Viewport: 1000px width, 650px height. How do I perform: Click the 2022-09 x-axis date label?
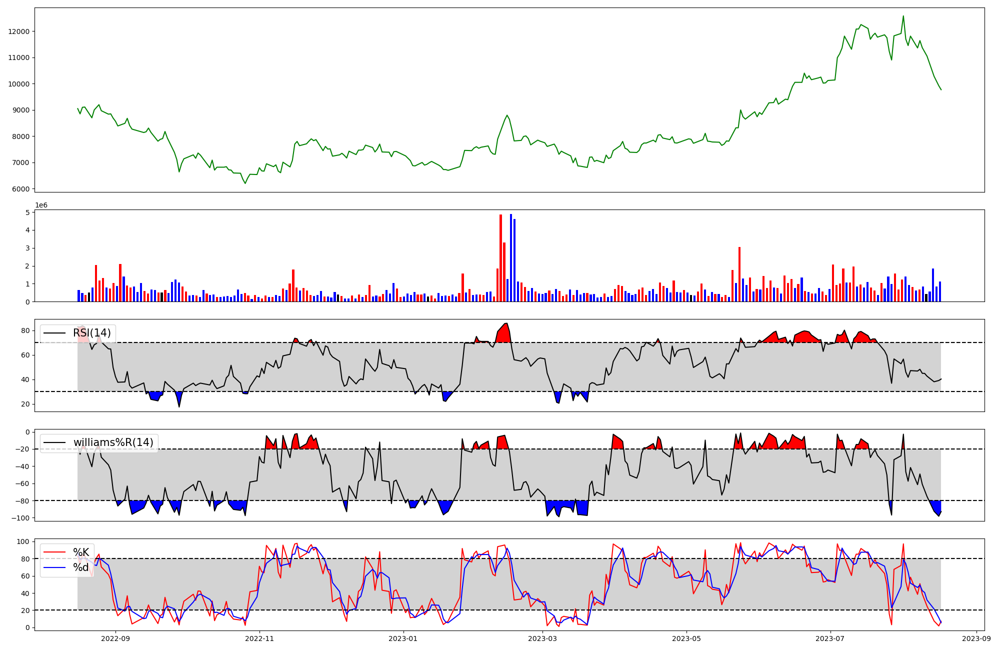115,638
